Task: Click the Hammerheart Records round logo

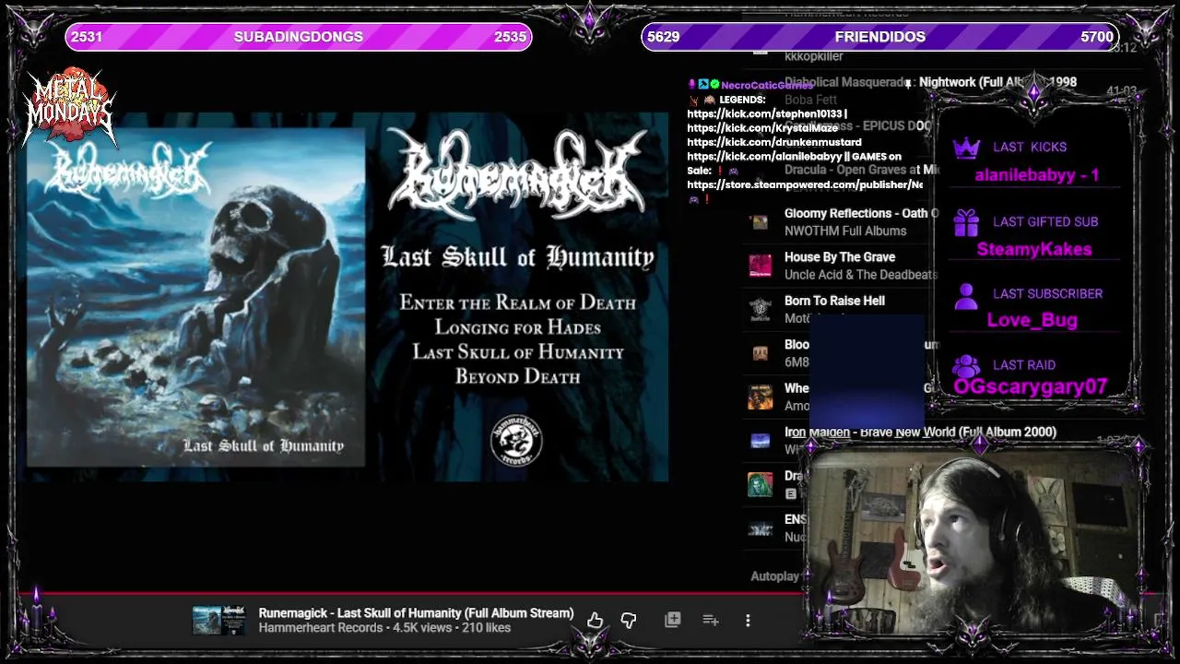Action: (516, 440)
